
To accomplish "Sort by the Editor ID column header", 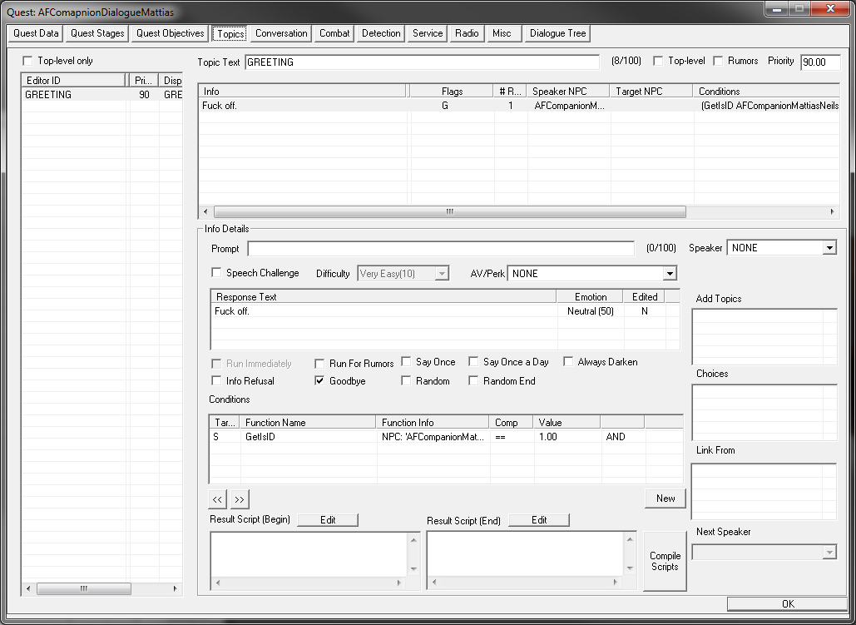I will pos(74,81).
